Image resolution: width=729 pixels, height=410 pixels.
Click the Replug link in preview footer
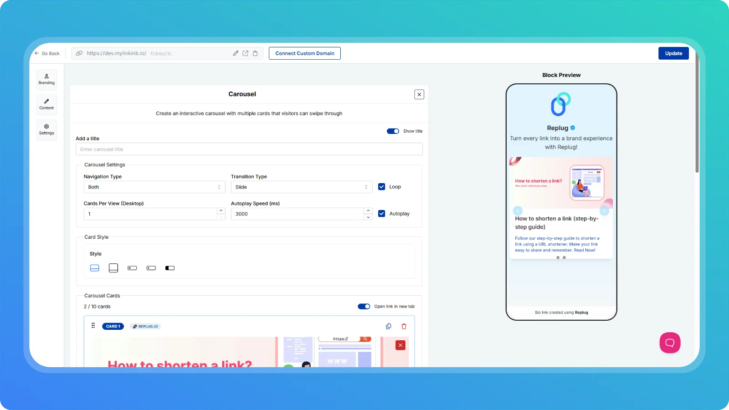[x=581, y=313]
